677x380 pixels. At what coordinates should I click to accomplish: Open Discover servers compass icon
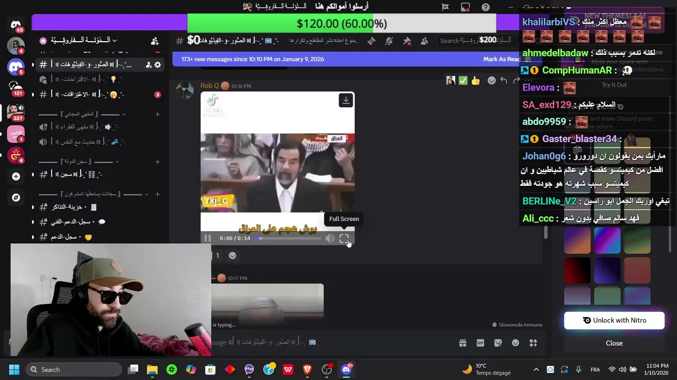click(16, 197)
